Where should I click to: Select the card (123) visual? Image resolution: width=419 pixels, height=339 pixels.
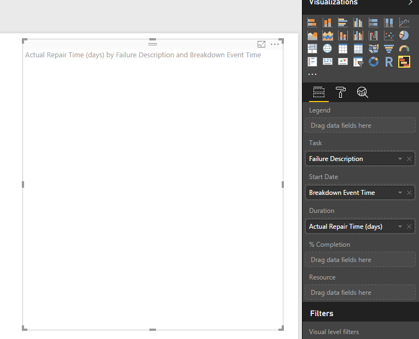(327, 62)
